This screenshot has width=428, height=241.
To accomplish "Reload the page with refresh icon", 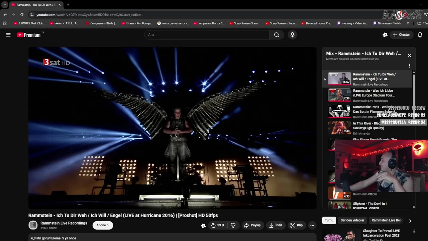I will (22, 15).
